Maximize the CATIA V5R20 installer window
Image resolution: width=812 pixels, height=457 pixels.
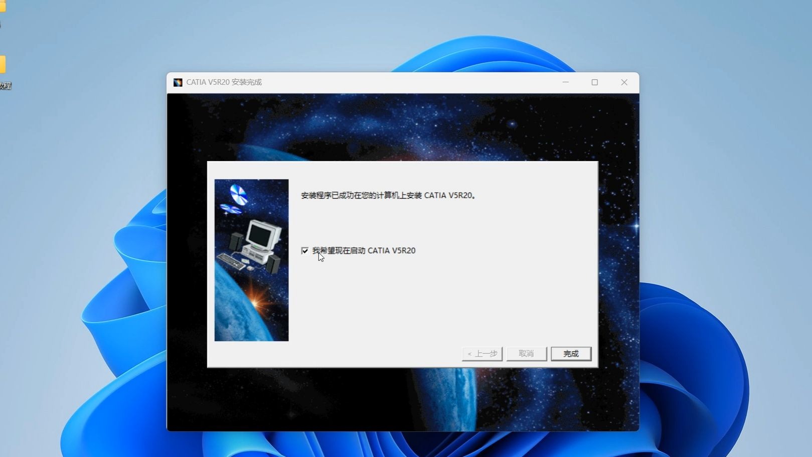[595, 82]
